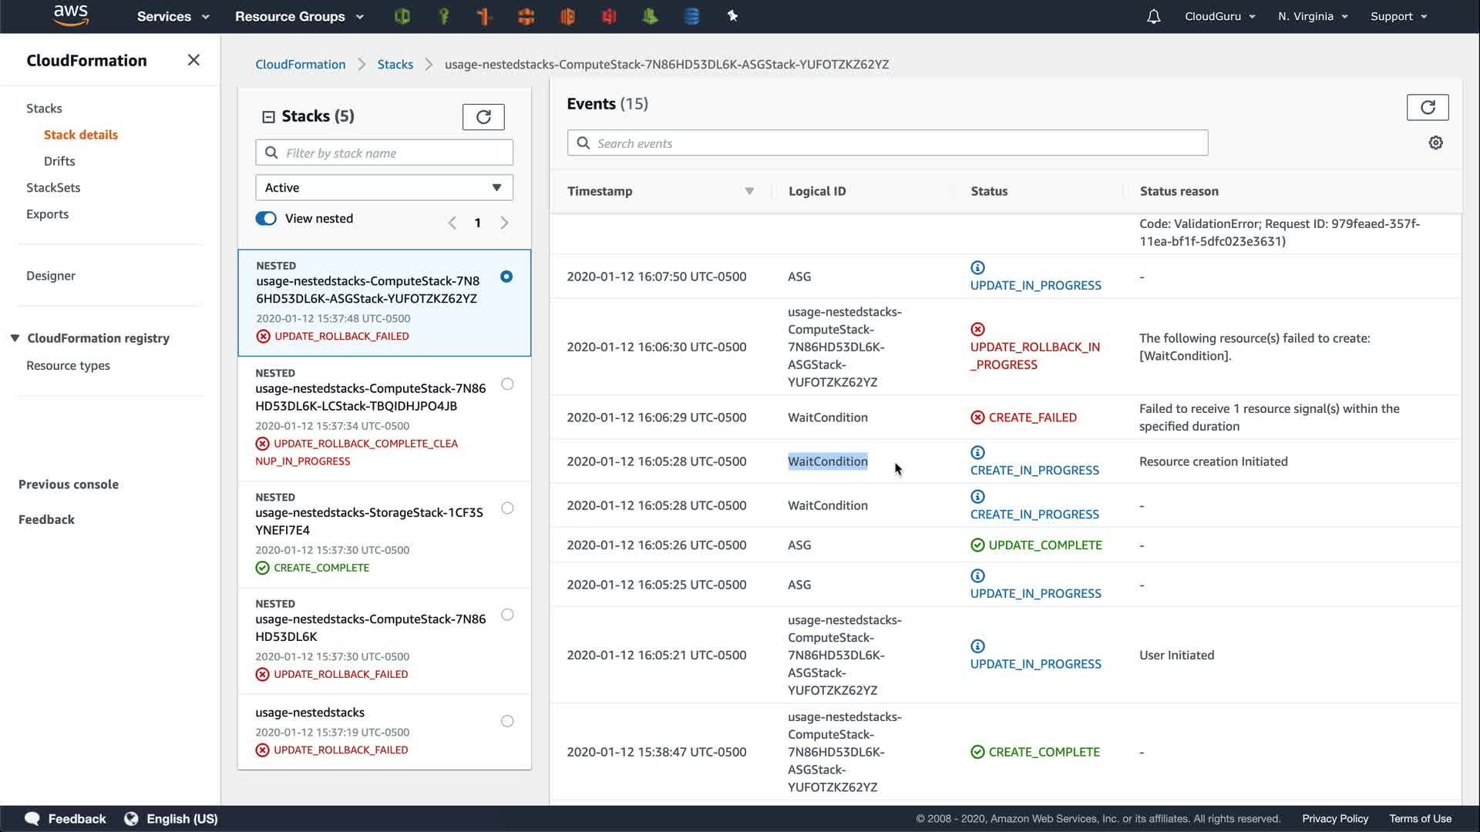Refresh the Events panel

[1427, 108]
